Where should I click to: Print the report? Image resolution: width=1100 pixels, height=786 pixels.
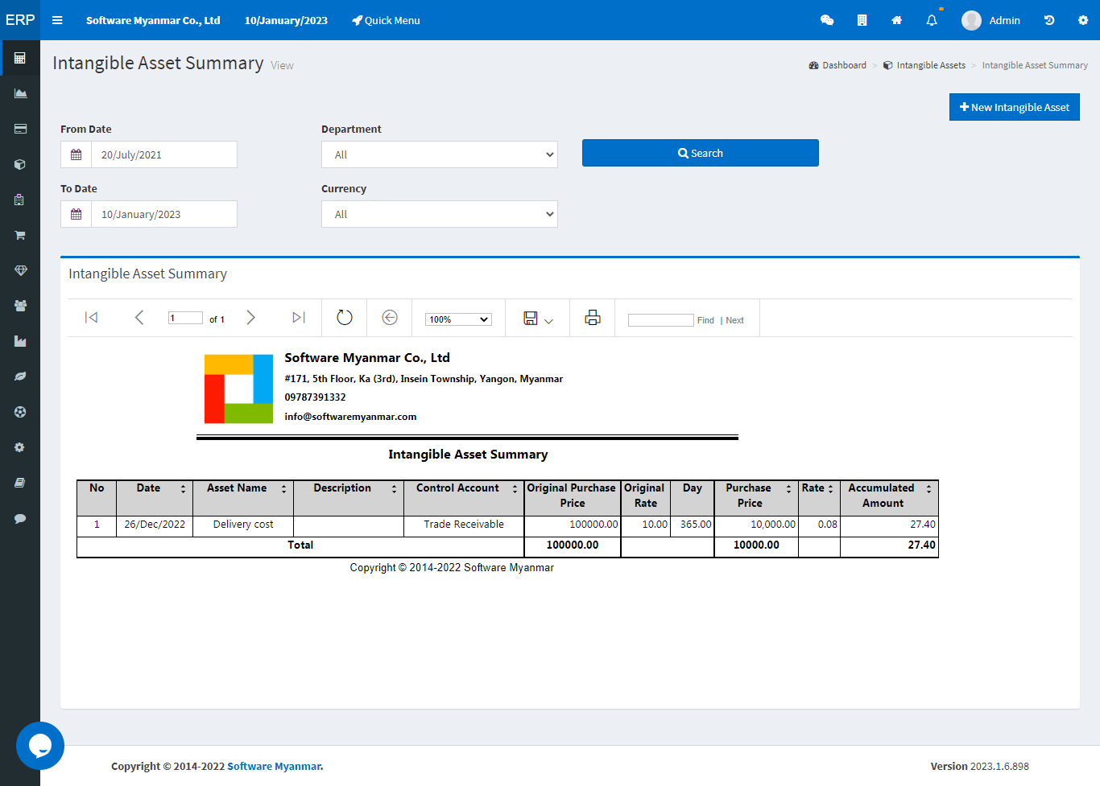[x=593, y=318]
